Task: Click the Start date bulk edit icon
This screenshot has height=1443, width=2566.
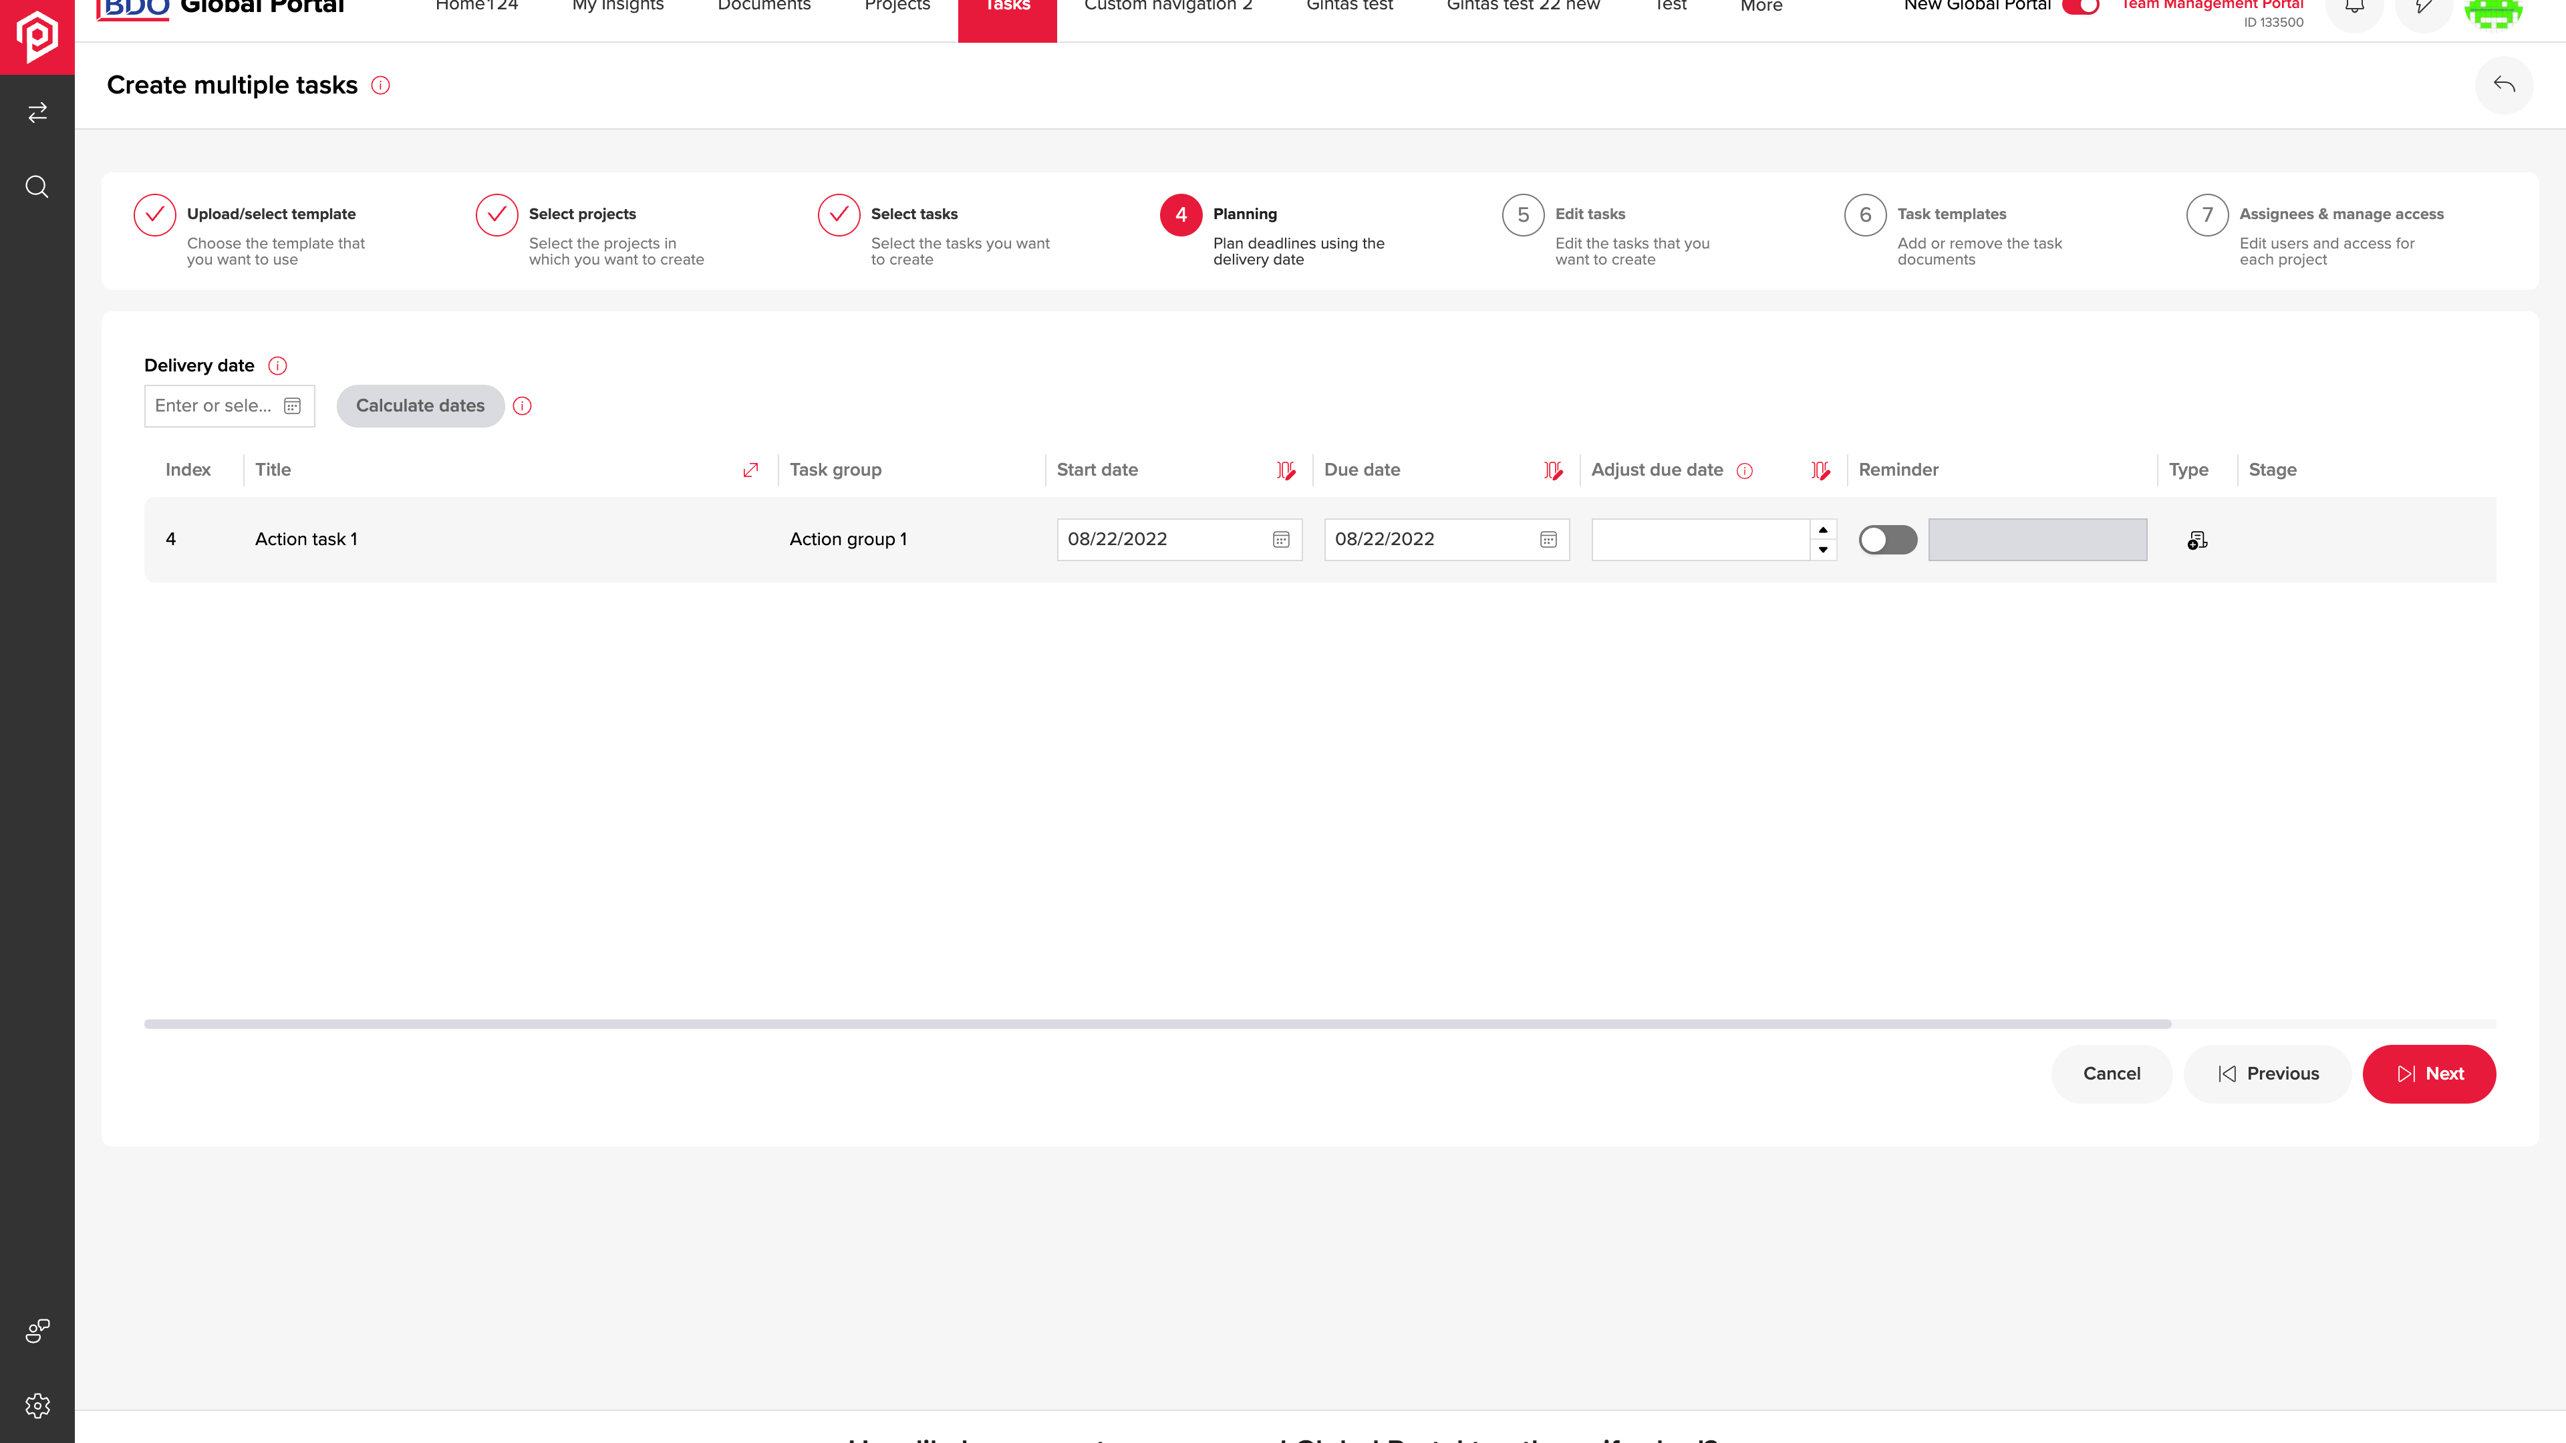Action: 1286,470
